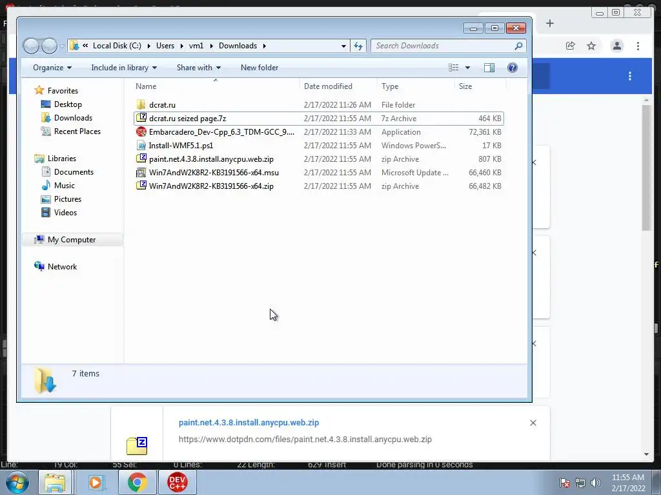The image size is (661, 495).
Task: Click the Back navigation arrow in Explorer
Action: 31,46
